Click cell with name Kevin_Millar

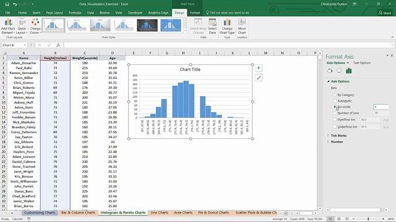24,78
